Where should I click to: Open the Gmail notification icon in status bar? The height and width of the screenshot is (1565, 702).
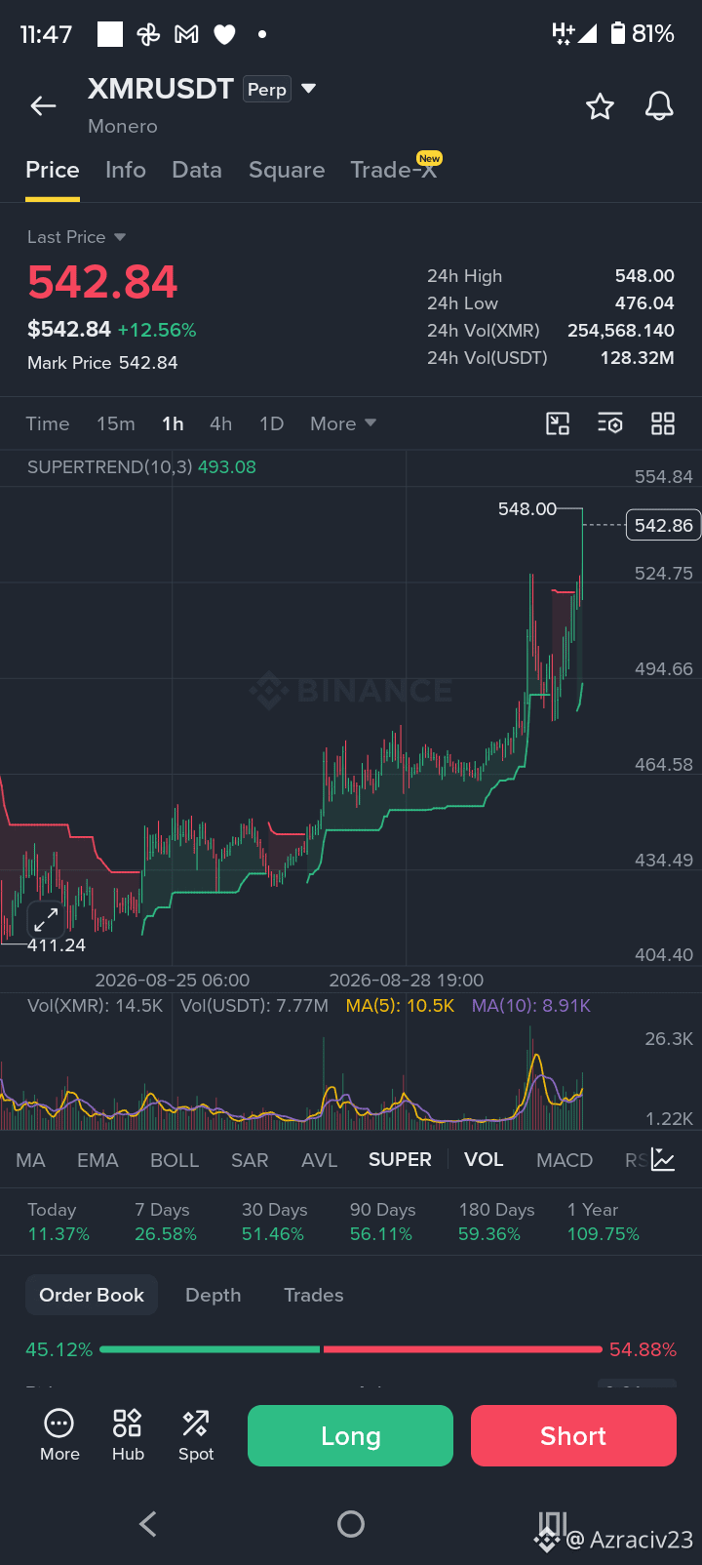(x=186, y=34)
